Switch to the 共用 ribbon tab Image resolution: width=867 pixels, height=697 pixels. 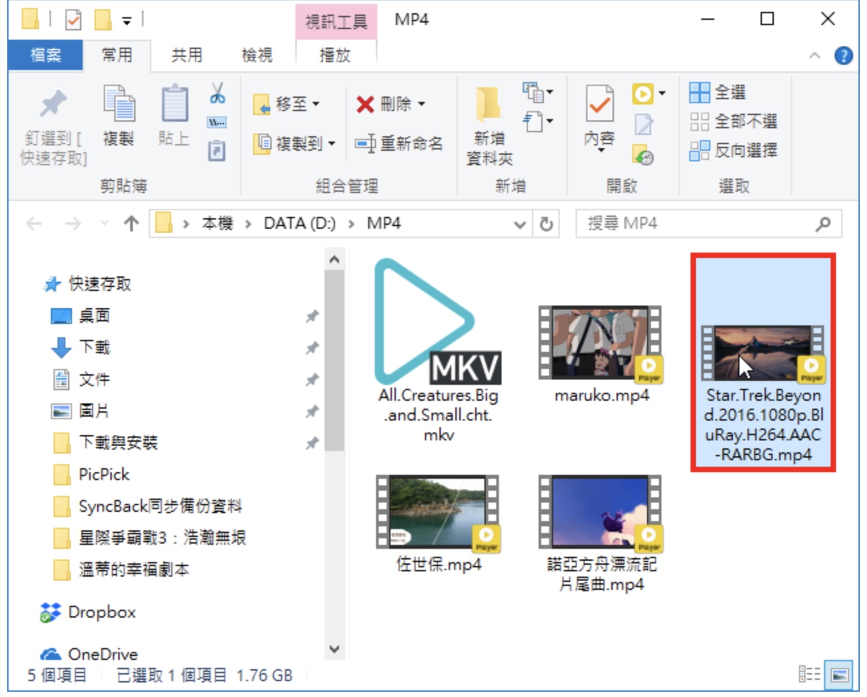[187, 55]
